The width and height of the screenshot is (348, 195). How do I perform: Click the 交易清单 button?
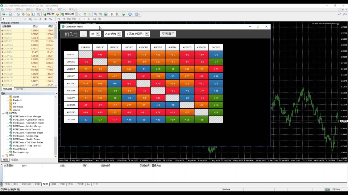[x=168, y=34]
